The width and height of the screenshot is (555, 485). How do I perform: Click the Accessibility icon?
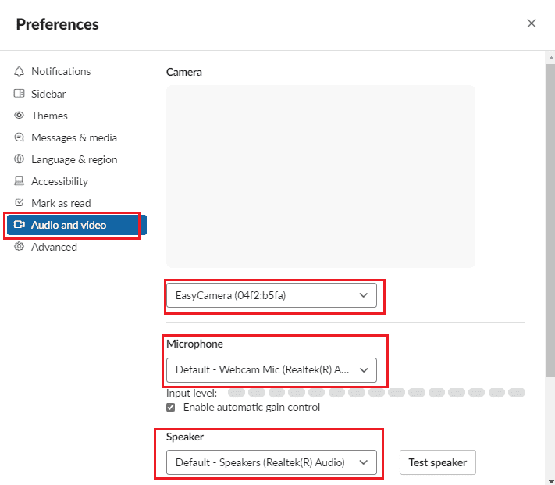[20, 181]
